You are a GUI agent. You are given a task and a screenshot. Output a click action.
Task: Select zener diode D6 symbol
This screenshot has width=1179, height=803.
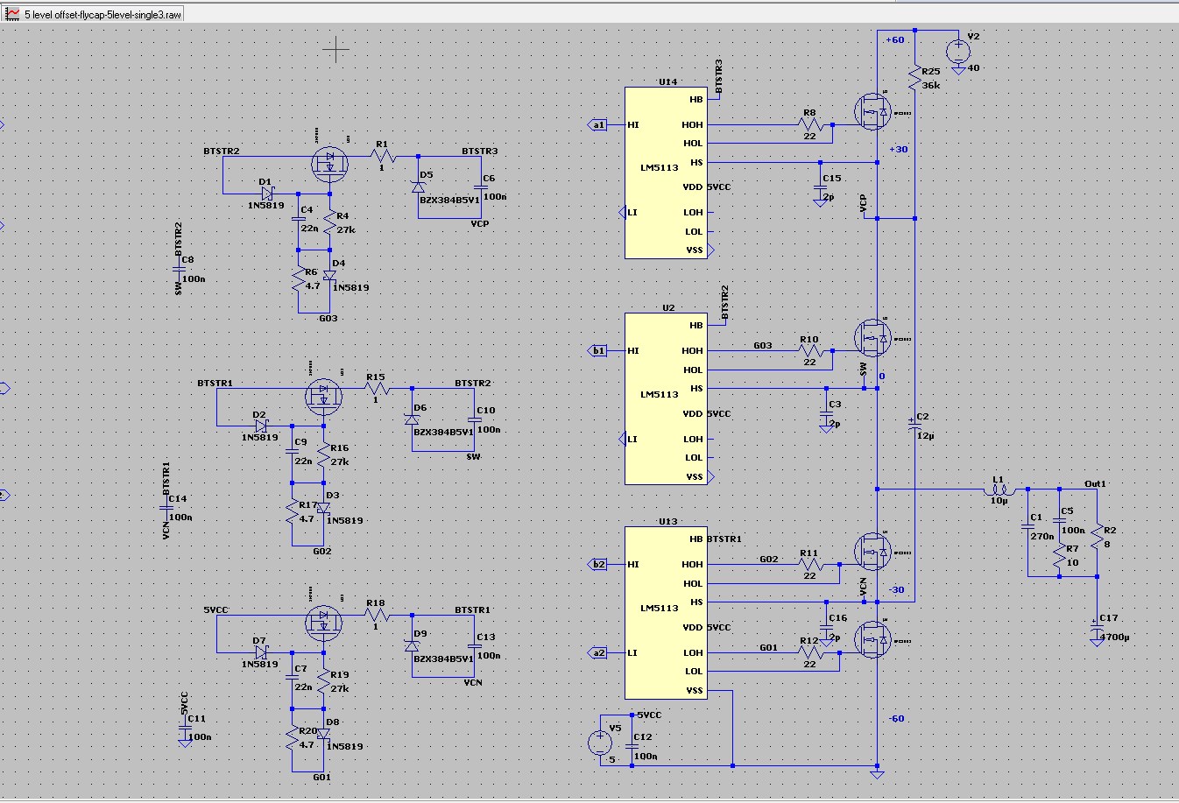tap(412, 419)
